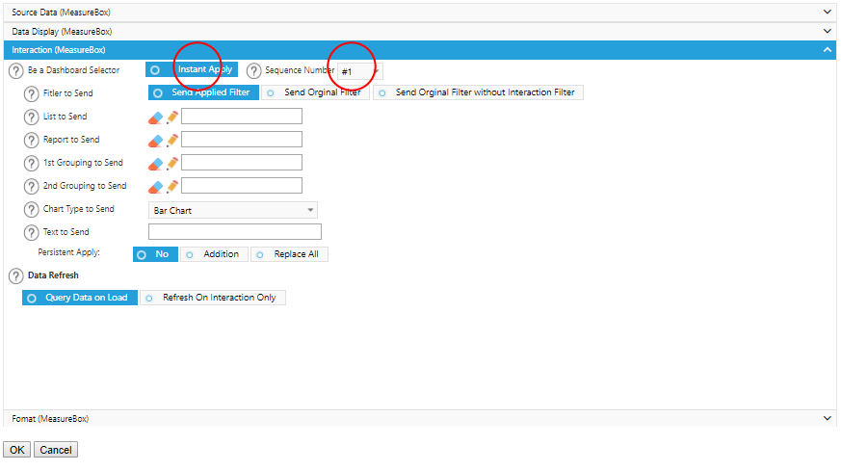Click help icon beside Be a Dashboard Selector

click(x=15, y=70)
